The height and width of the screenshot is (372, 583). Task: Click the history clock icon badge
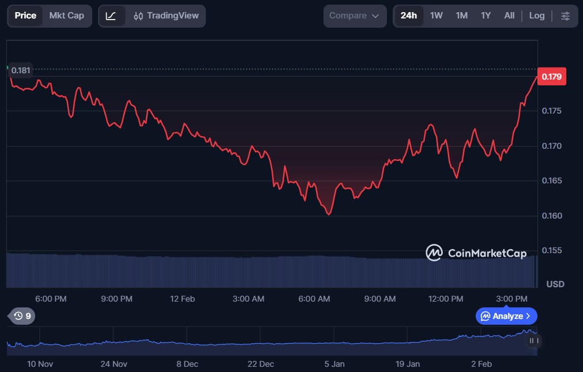pos(22,316)
